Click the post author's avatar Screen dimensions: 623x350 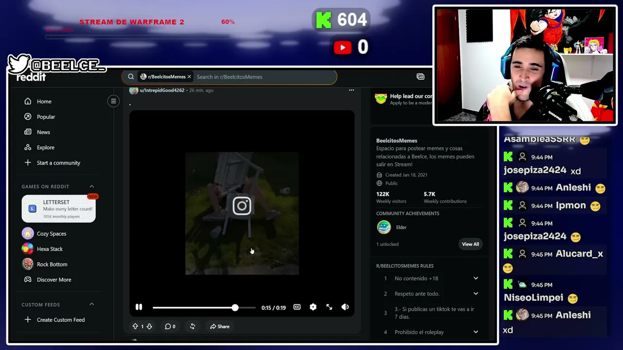[x=133, y=90]
